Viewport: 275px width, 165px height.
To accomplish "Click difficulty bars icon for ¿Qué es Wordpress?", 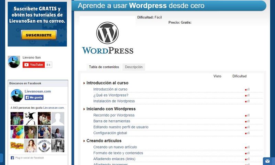I will click(x=247, y=95).
